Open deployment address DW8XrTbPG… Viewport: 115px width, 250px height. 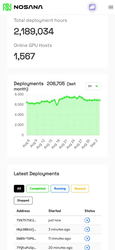click(x=26, y=238)
